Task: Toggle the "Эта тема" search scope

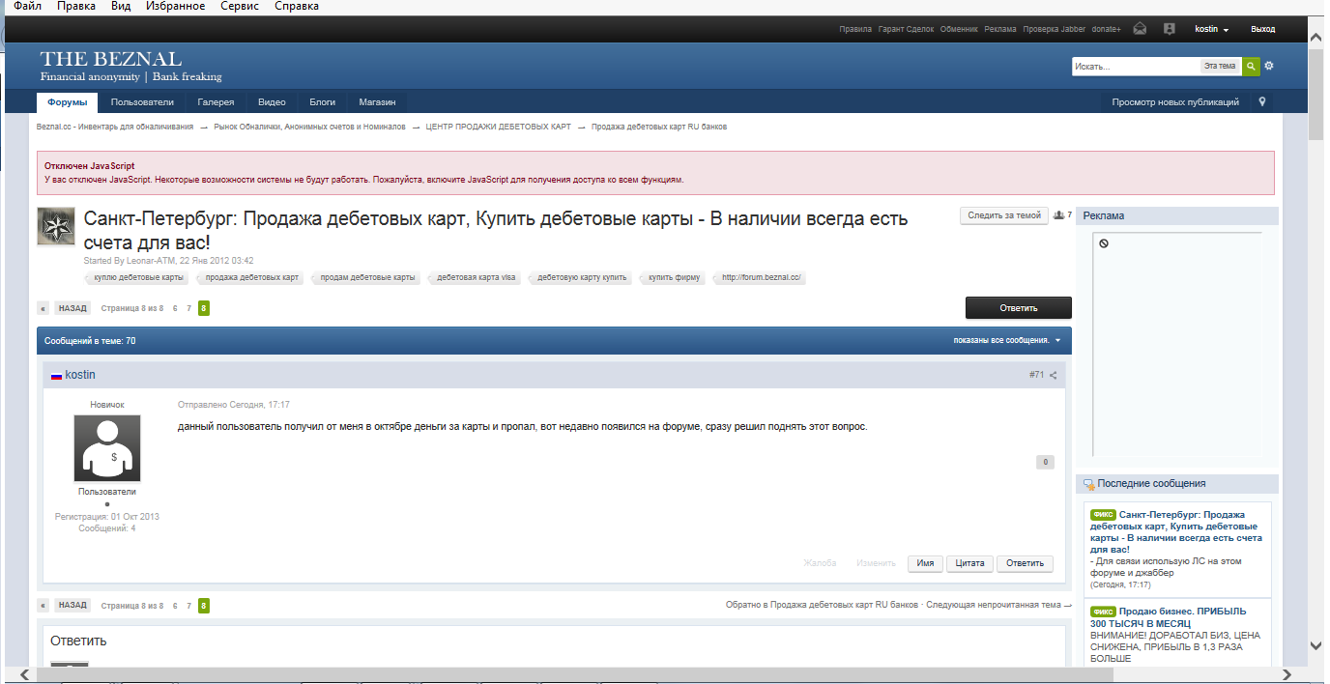Action: [x=1219, y=66]
